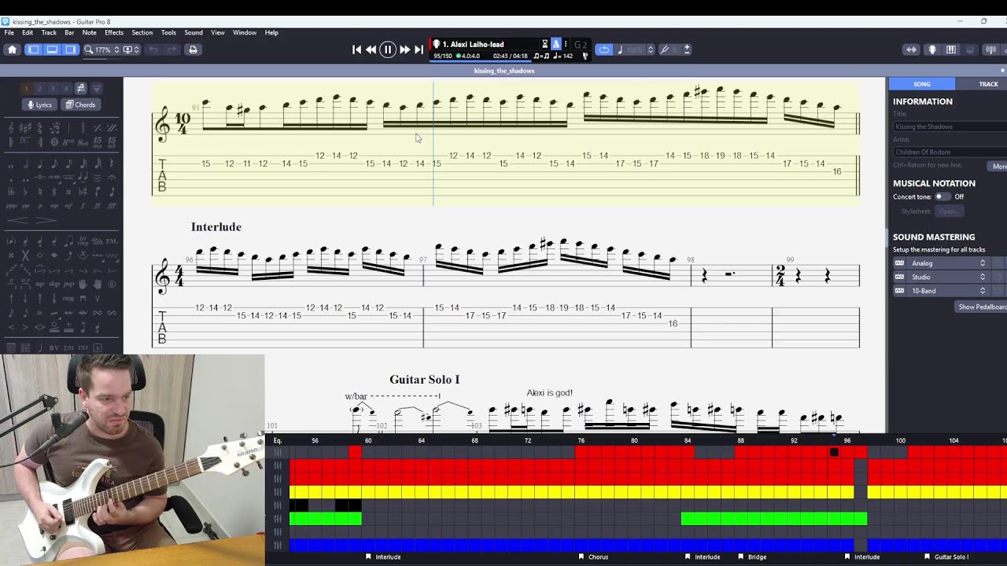Click the Bridge section marker
The image size is (1007, 566).
click(x=752, y=557)
